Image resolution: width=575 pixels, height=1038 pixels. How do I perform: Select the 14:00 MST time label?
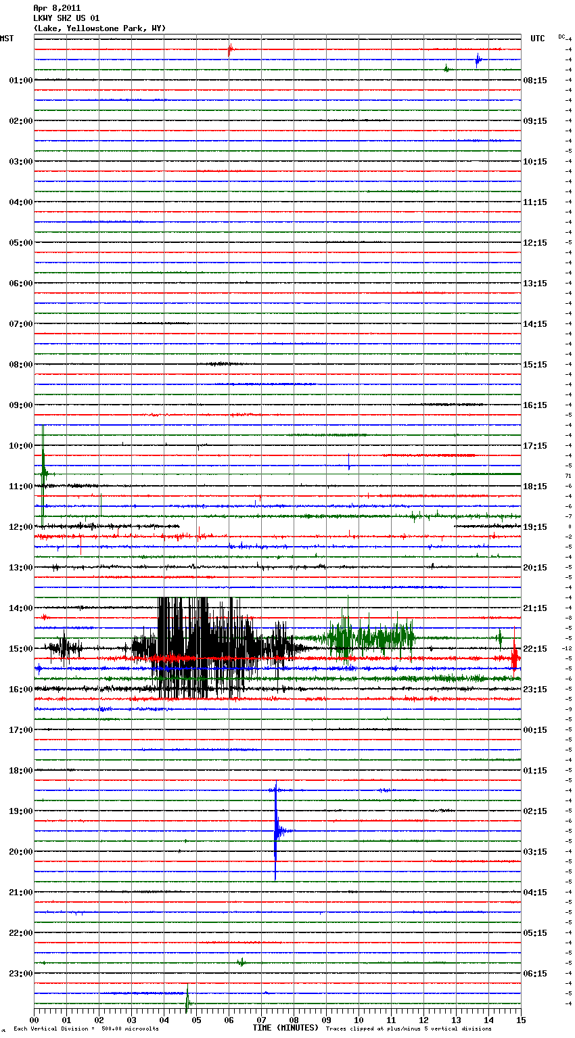click(x=20, y=608)
